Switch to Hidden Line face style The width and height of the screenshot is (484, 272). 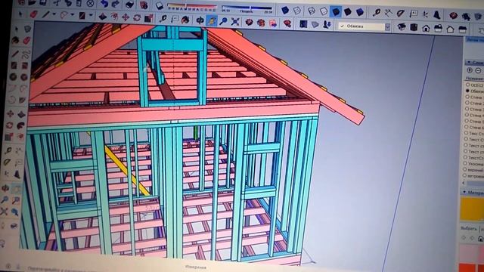pyautogui.click(x=324, y=11)
